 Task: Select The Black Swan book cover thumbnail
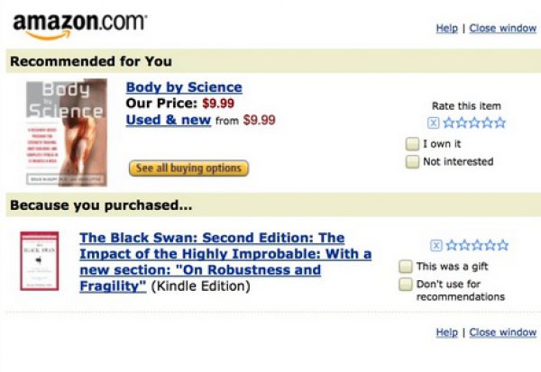39,260
